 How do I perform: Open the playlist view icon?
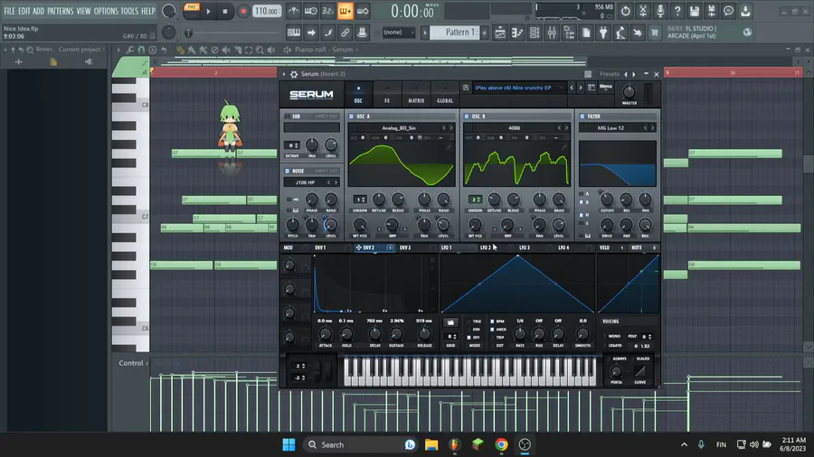[x=500, y=33]
